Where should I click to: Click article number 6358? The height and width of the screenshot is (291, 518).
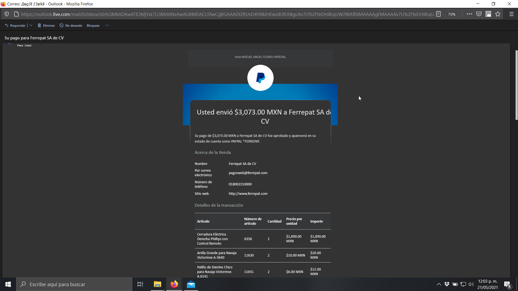coord(248,239)
